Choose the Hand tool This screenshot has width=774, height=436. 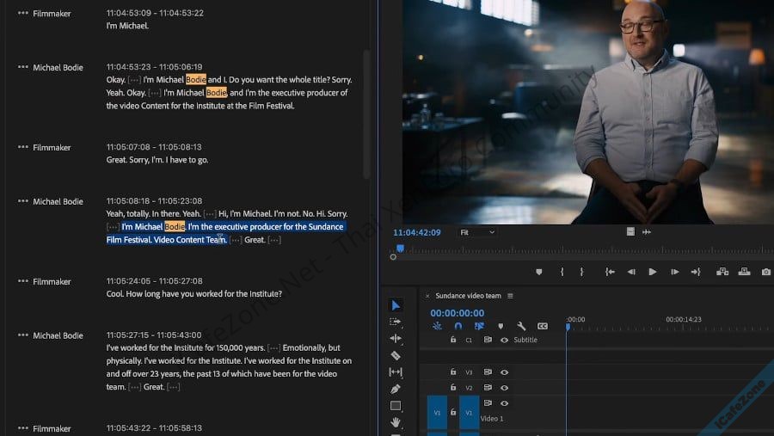point(396,422)
